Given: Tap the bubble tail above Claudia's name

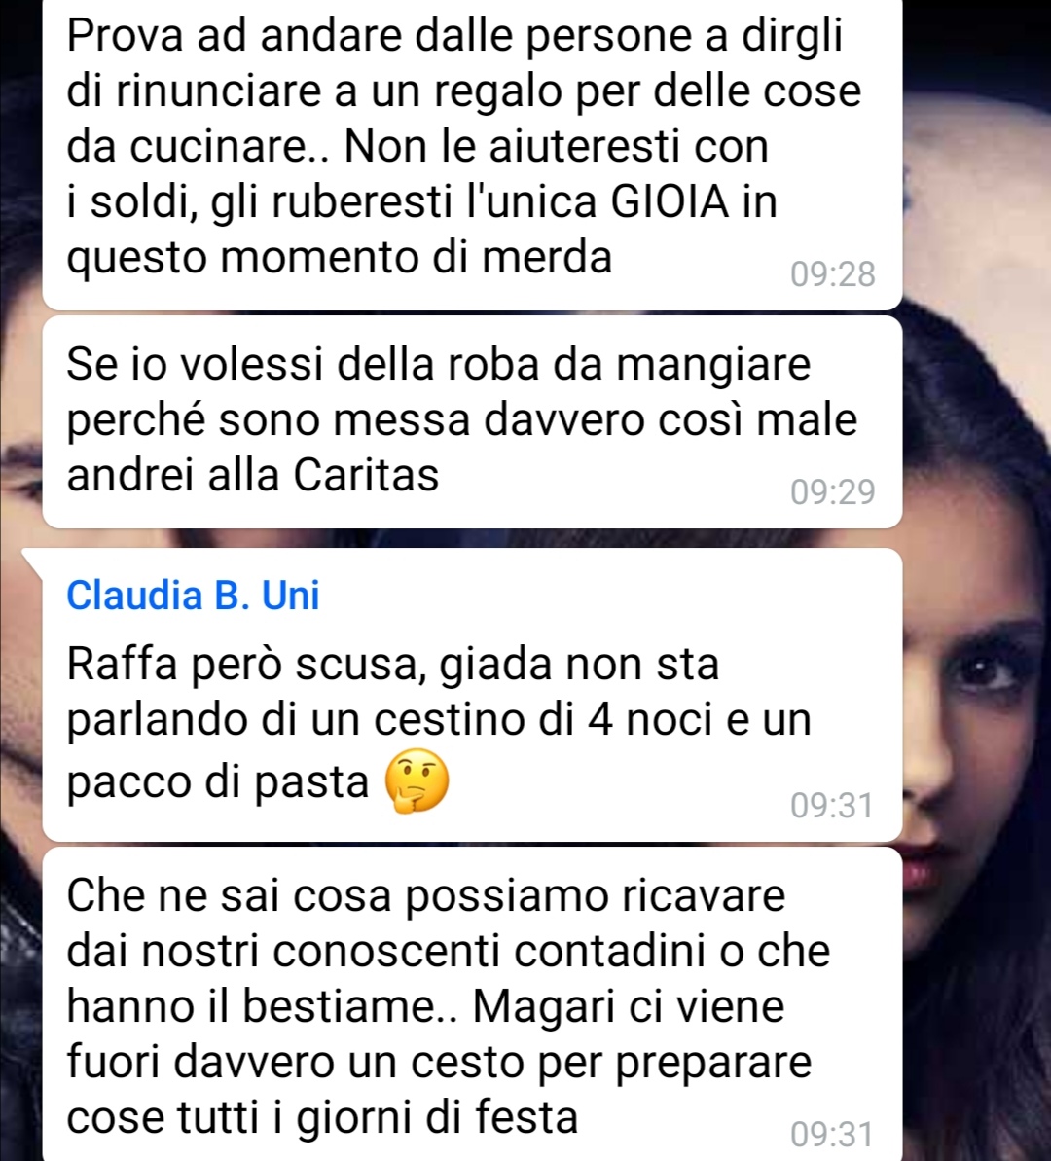Looking at the screenshot, I should pos(34,559).
